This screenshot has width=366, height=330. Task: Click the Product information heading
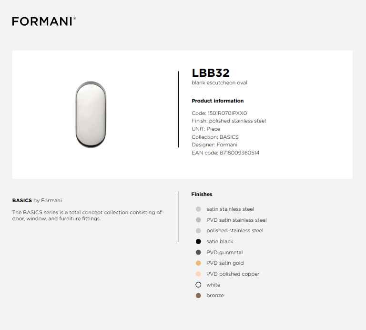tap(217, 101)
